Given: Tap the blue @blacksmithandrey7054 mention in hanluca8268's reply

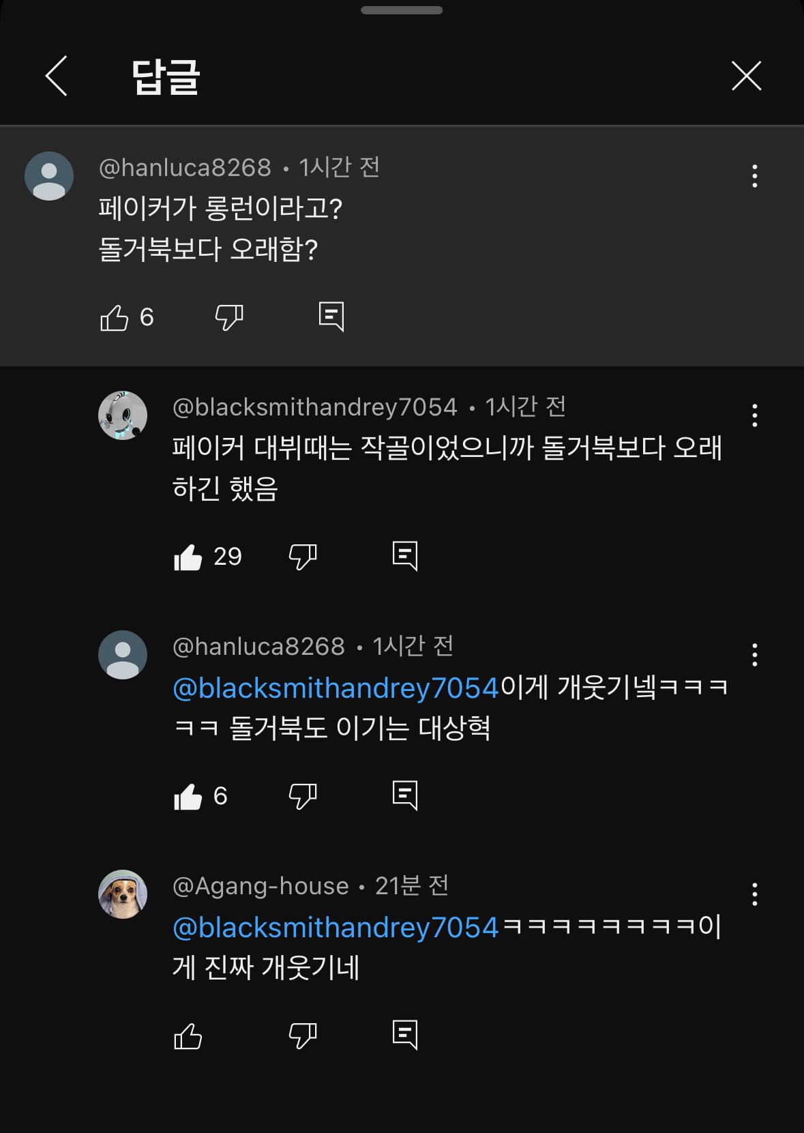Looking at the screenshot, I should tap(336, 688).
